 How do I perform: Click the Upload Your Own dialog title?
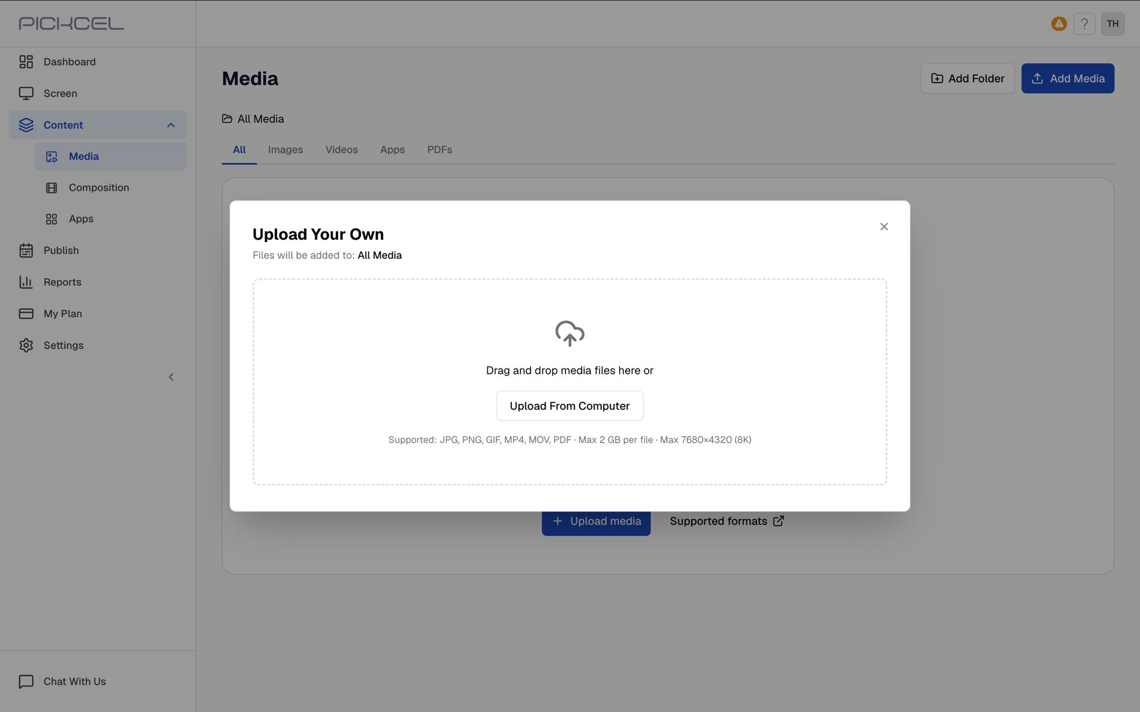[318, 234]
